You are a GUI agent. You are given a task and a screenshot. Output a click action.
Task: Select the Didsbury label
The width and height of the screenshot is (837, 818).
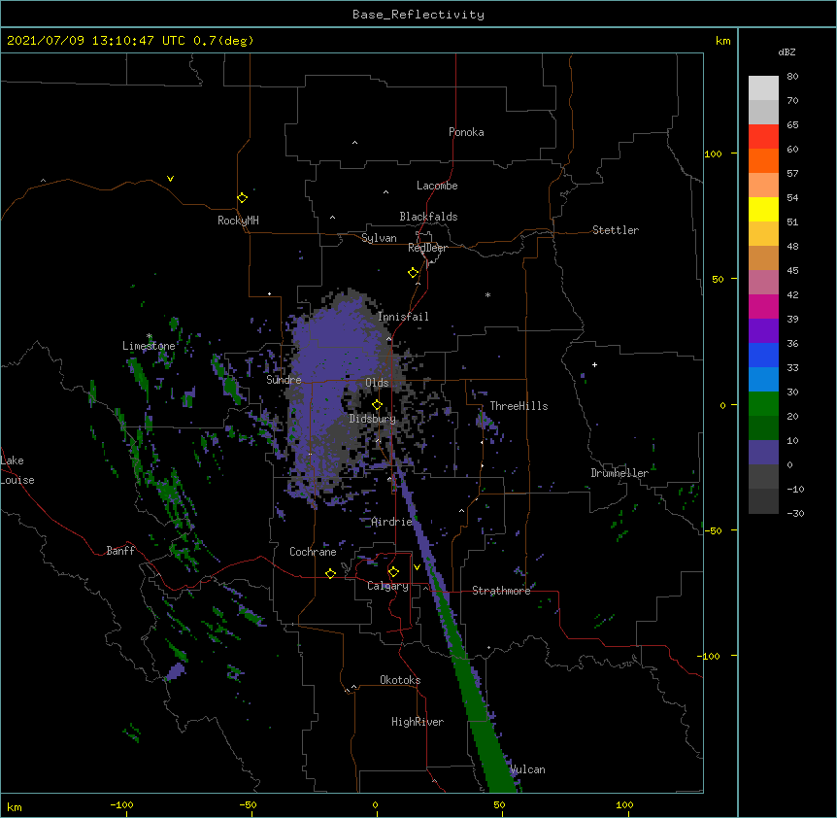[x=373, y=419]
